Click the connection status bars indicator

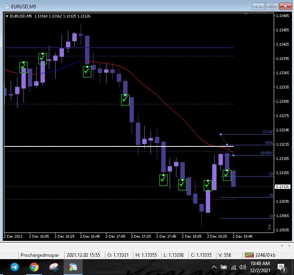pyautogui.click(x=249, y=255)
